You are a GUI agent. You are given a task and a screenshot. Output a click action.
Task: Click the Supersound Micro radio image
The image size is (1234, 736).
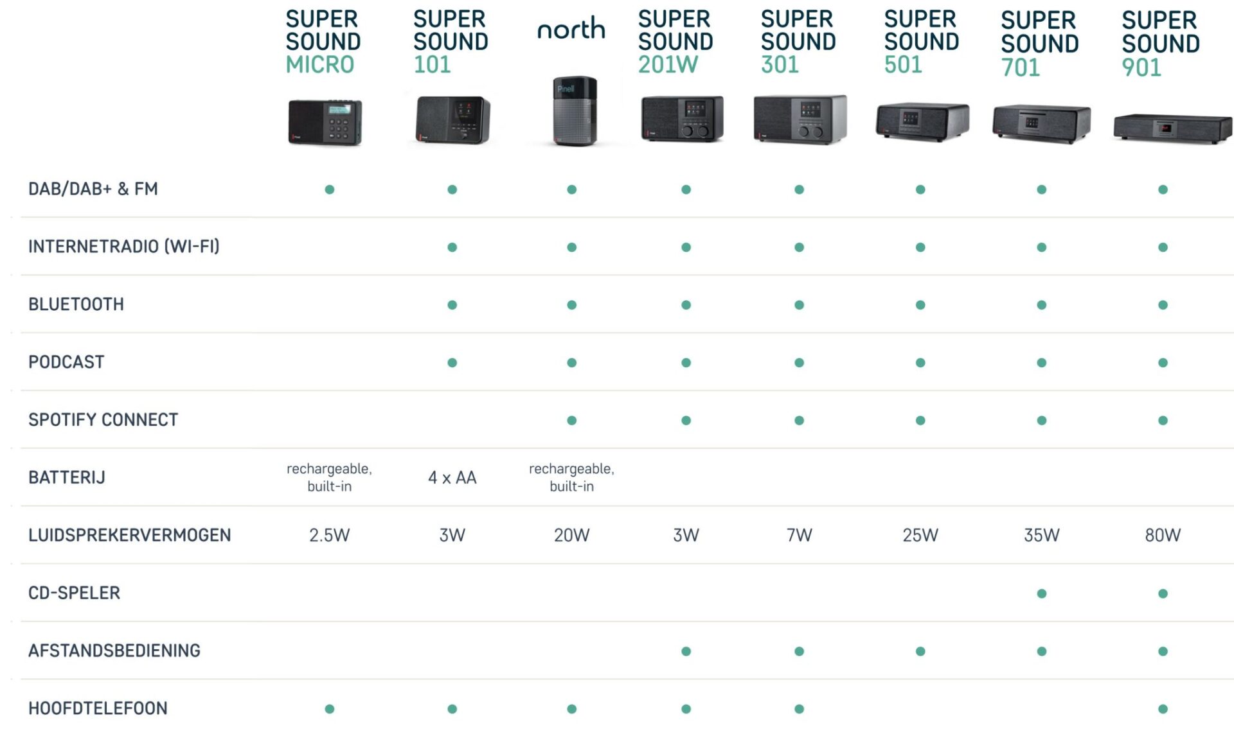point(325,122)
